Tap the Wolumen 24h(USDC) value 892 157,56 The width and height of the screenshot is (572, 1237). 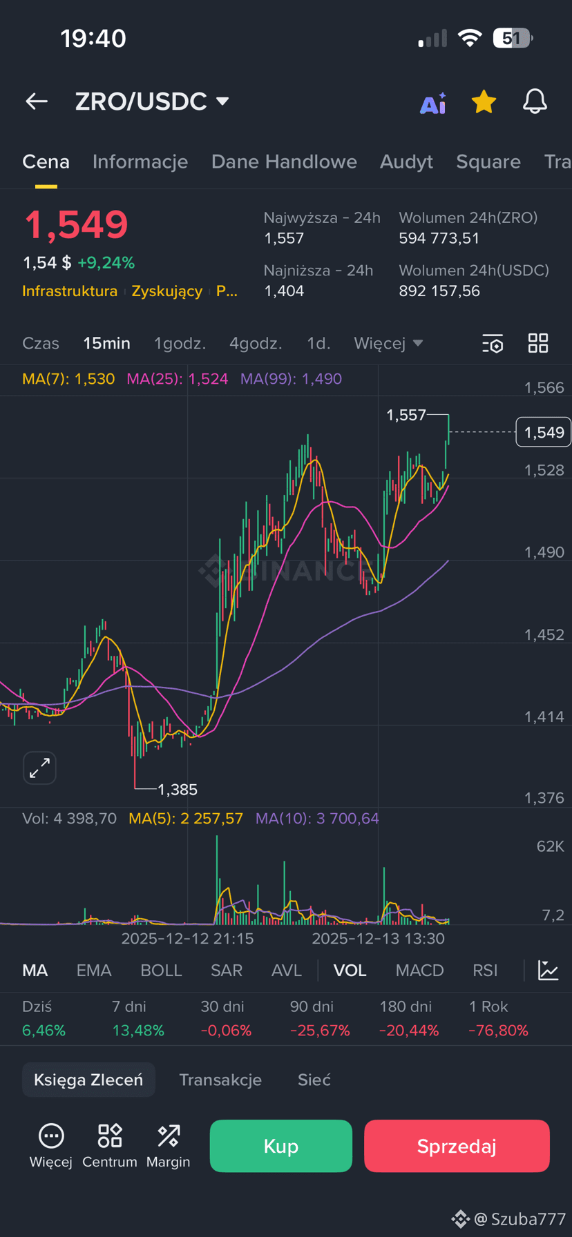439,291
